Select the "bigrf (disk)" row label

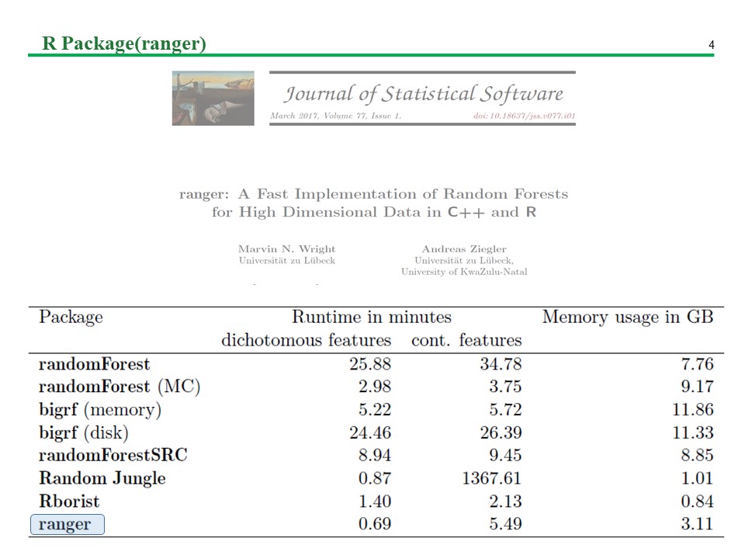click(x=84, y=432)
